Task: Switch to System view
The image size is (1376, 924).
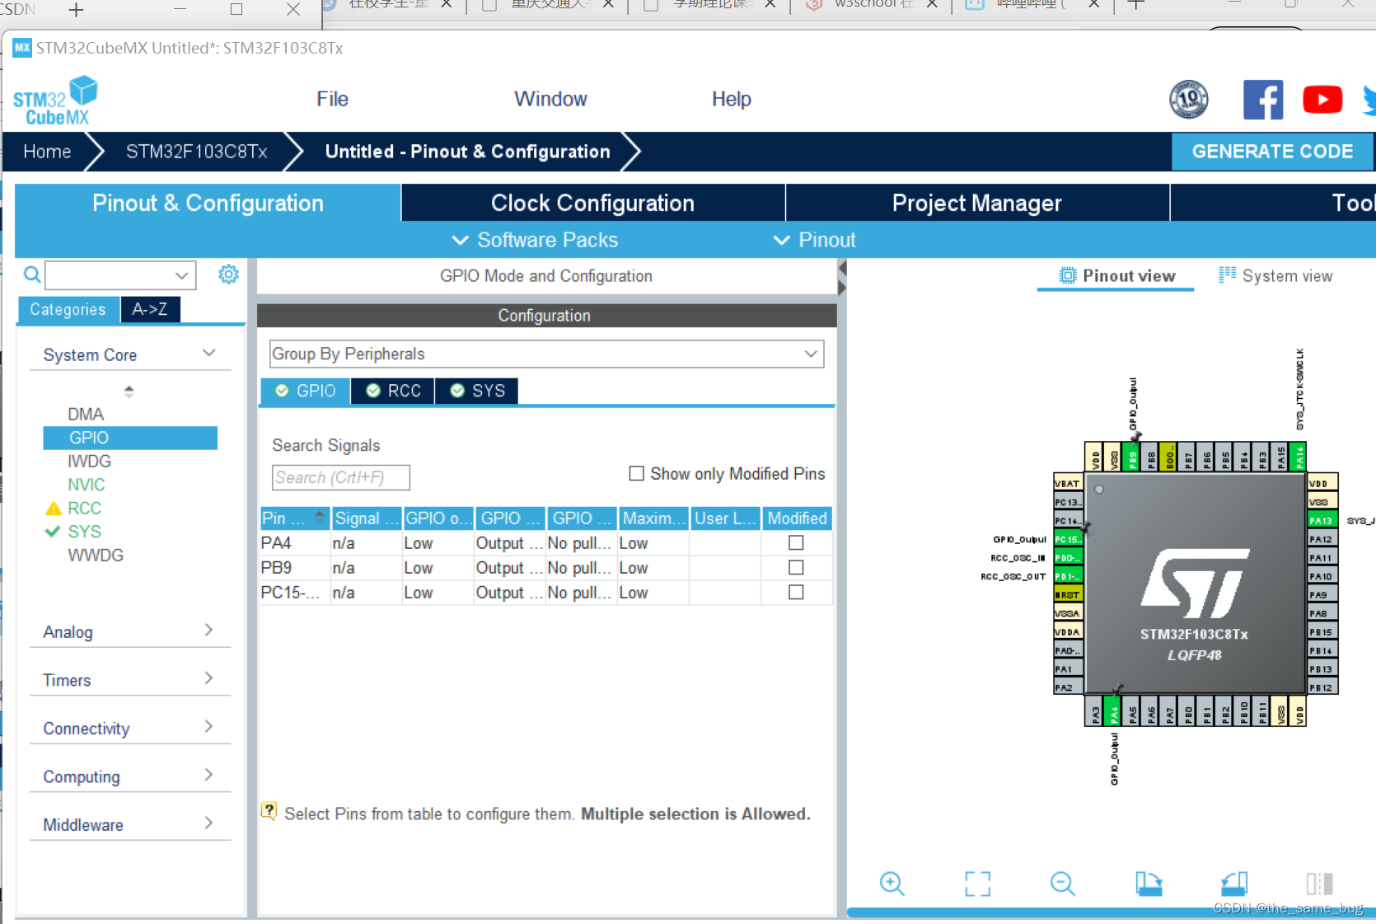Action: (1275, 276)
